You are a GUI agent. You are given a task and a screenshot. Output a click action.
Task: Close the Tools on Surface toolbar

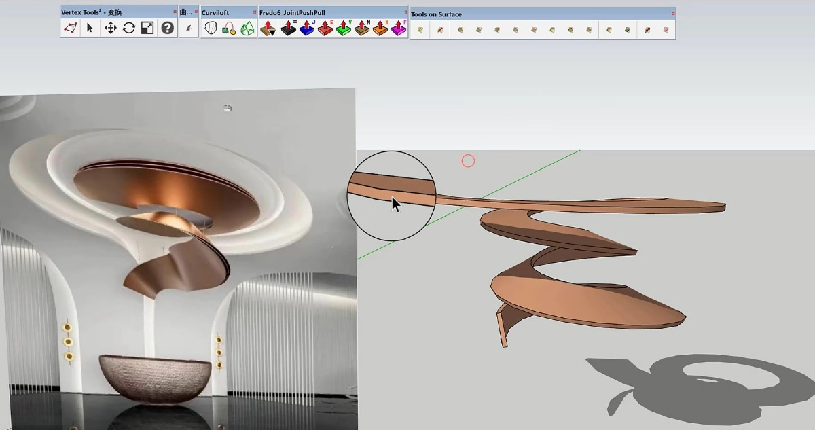coord(673,14)
